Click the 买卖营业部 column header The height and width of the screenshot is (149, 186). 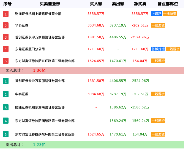click(x=50, y=4)
